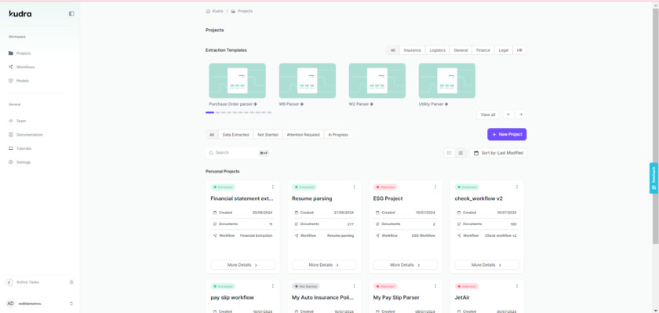Open options menu for Resume parsing card
The height and width of the screenshot is (313, 659).
(x=354, y=187)
